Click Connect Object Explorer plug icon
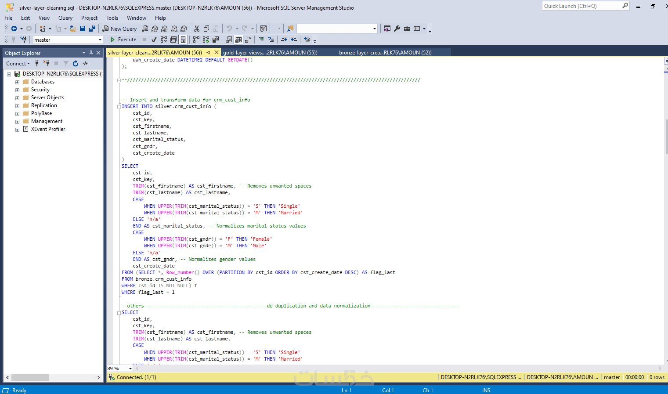Viewport: 668px width, 394px height. 37,64
